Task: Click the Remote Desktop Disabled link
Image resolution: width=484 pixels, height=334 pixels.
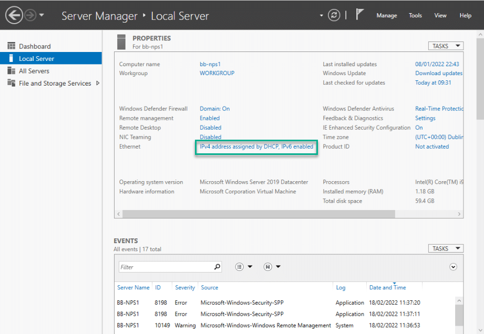Action: 211,128
